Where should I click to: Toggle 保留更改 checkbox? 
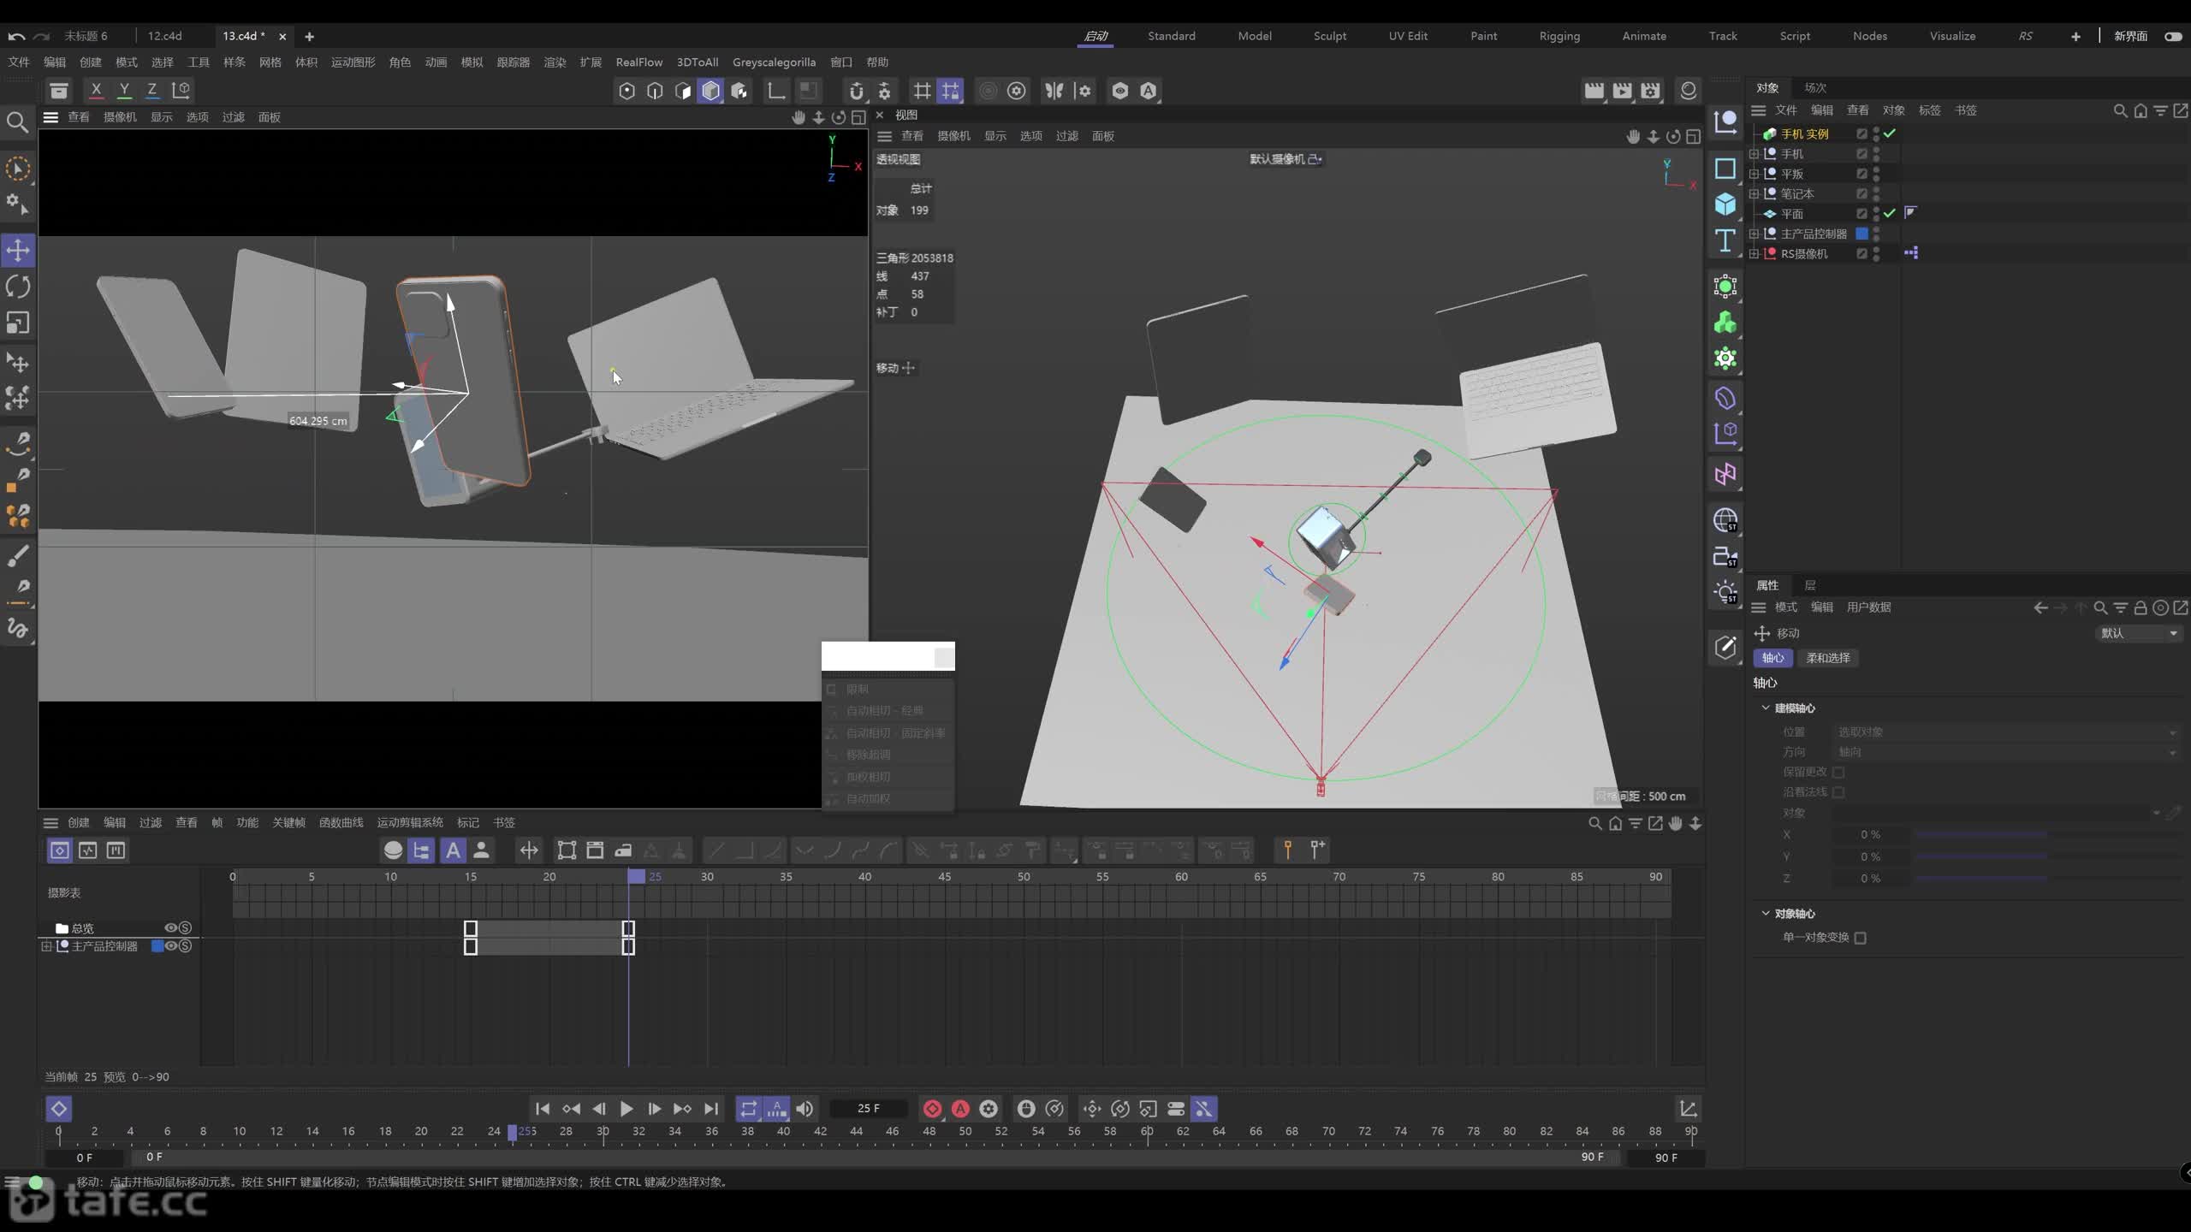(1838, 772)
